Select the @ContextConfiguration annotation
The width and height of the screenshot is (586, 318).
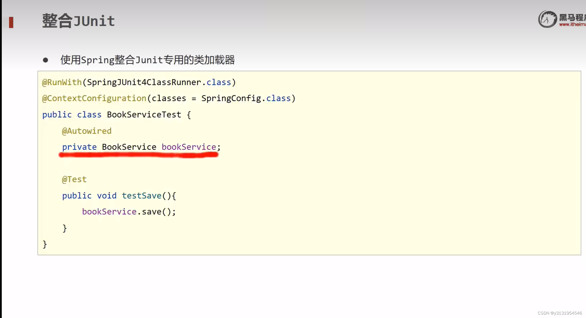[94, 98]
